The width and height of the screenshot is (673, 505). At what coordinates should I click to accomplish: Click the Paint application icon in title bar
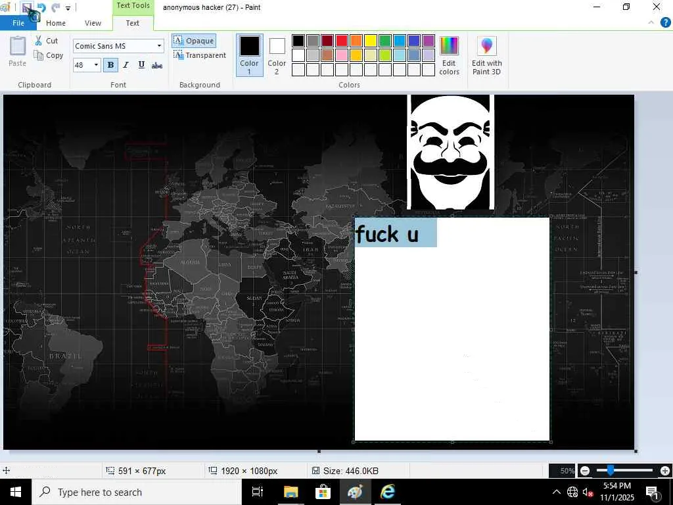tap(6, 8)
